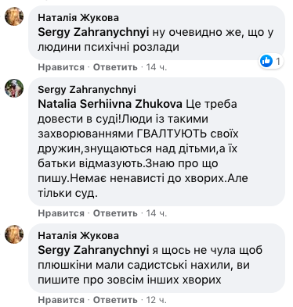The image size is (293, 307).
Task: Open tagged Sergy Zahranychnyi mention in last comment
Action: coord(93,250)
